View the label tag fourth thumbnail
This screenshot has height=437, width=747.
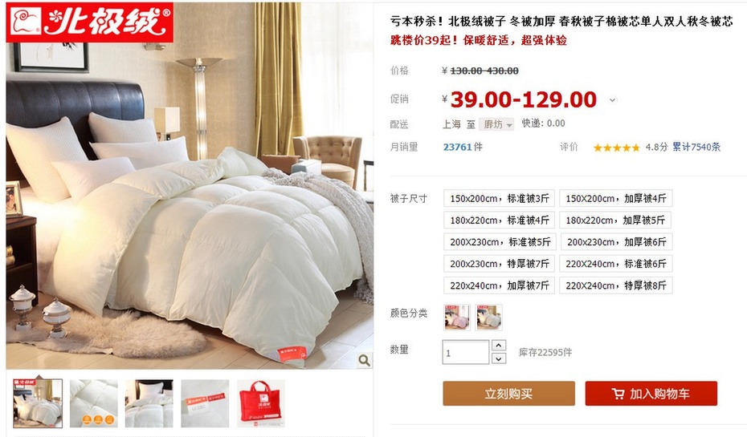[x=205, y=403]
